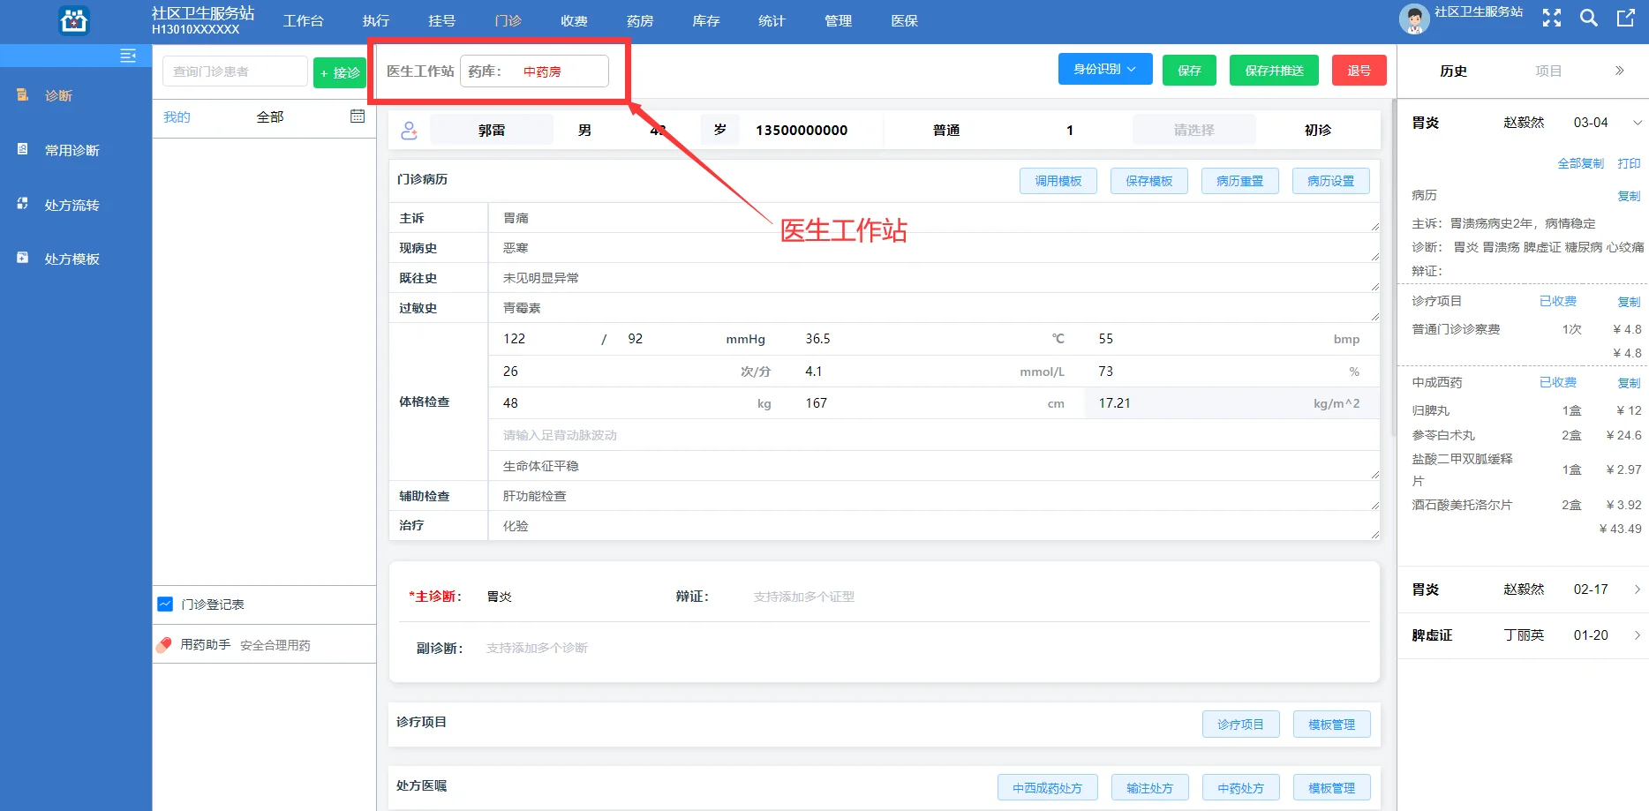Check the 门诊登记表 checkbox
1649x811 pixels.
165,604
